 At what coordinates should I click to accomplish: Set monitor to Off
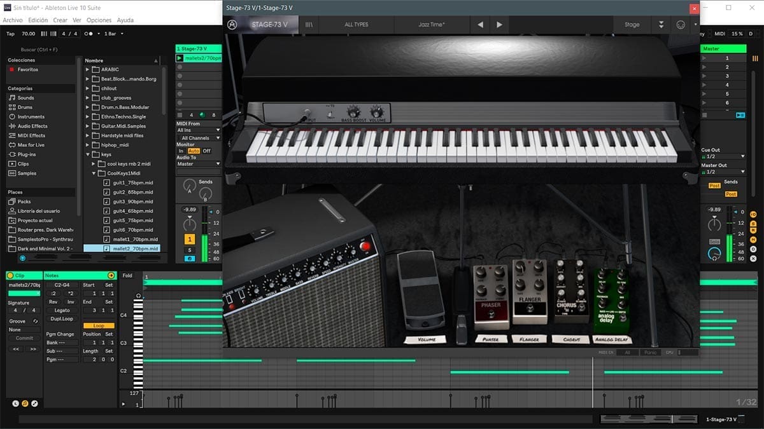[206, 151]
